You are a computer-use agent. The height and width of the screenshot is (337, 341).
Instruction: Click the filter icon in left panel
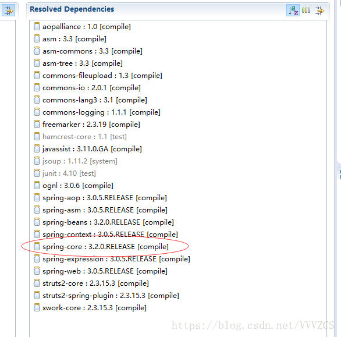[9, 10]
